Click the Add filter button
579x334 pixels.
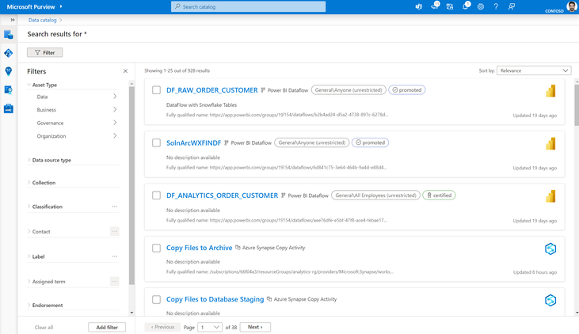tap(106, 327)
